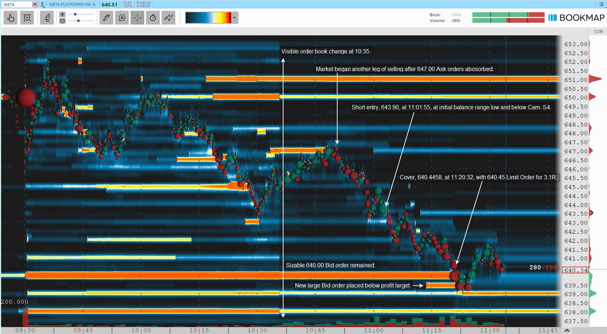Open the line chart indicators tool
The width and height of the screenshot is (607, 334).
(169, 18)
